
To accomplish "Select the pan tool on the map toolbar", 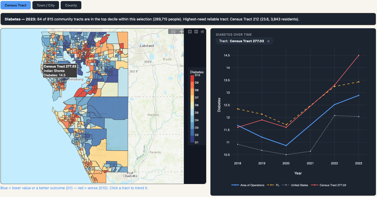I will (x=182, y=32).
